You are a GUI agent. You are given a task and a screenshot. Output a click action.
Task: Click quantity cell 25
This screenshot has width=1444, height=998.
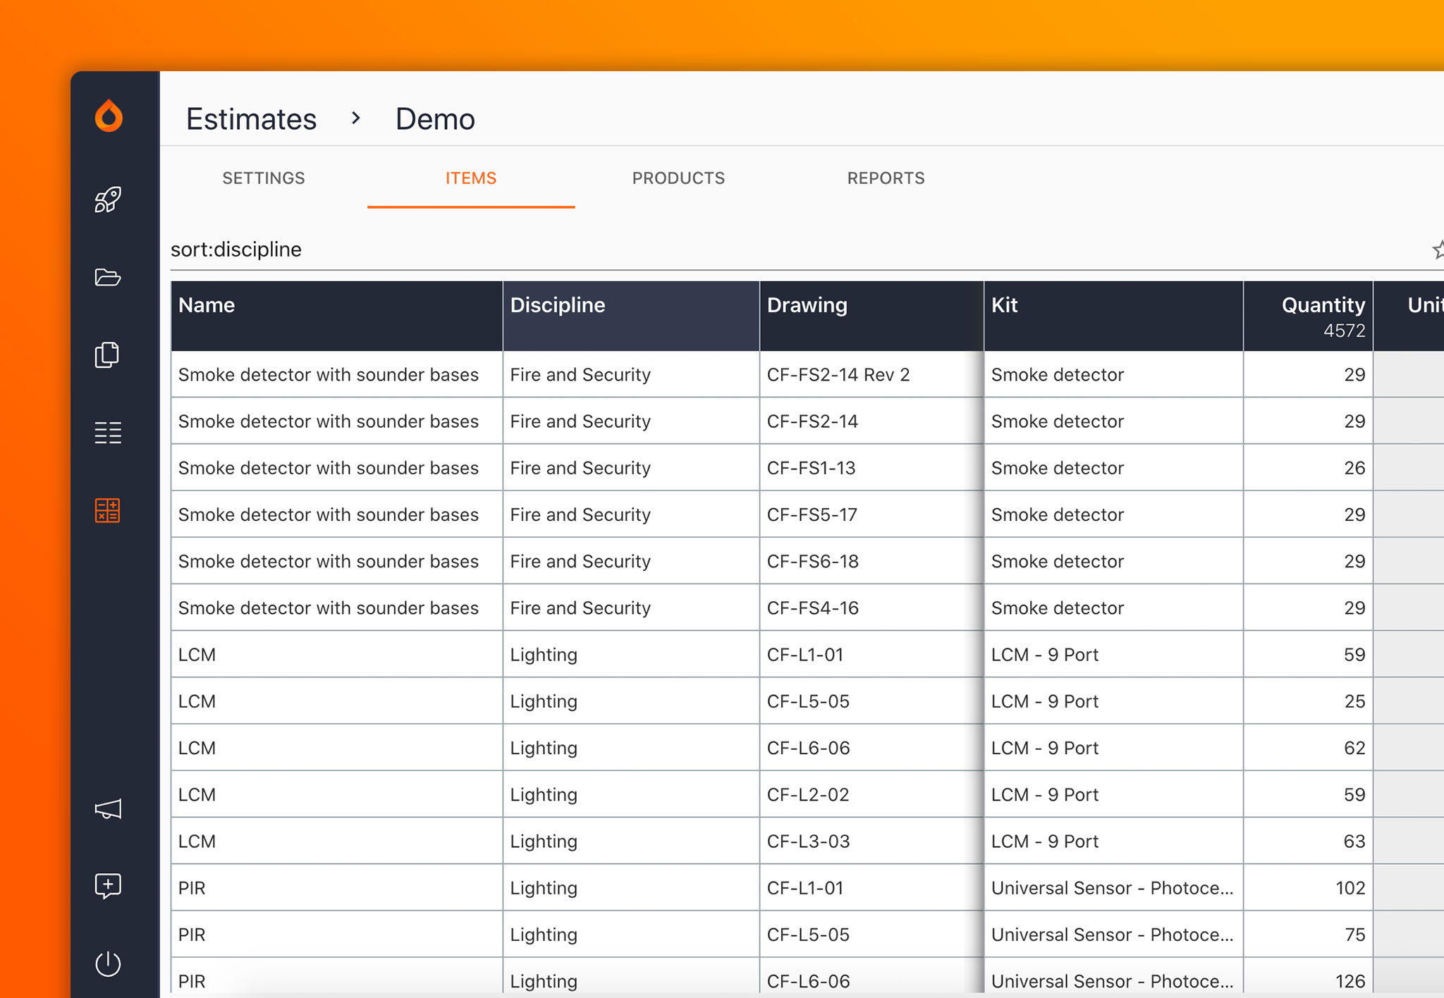click(x=1308, y=701)
